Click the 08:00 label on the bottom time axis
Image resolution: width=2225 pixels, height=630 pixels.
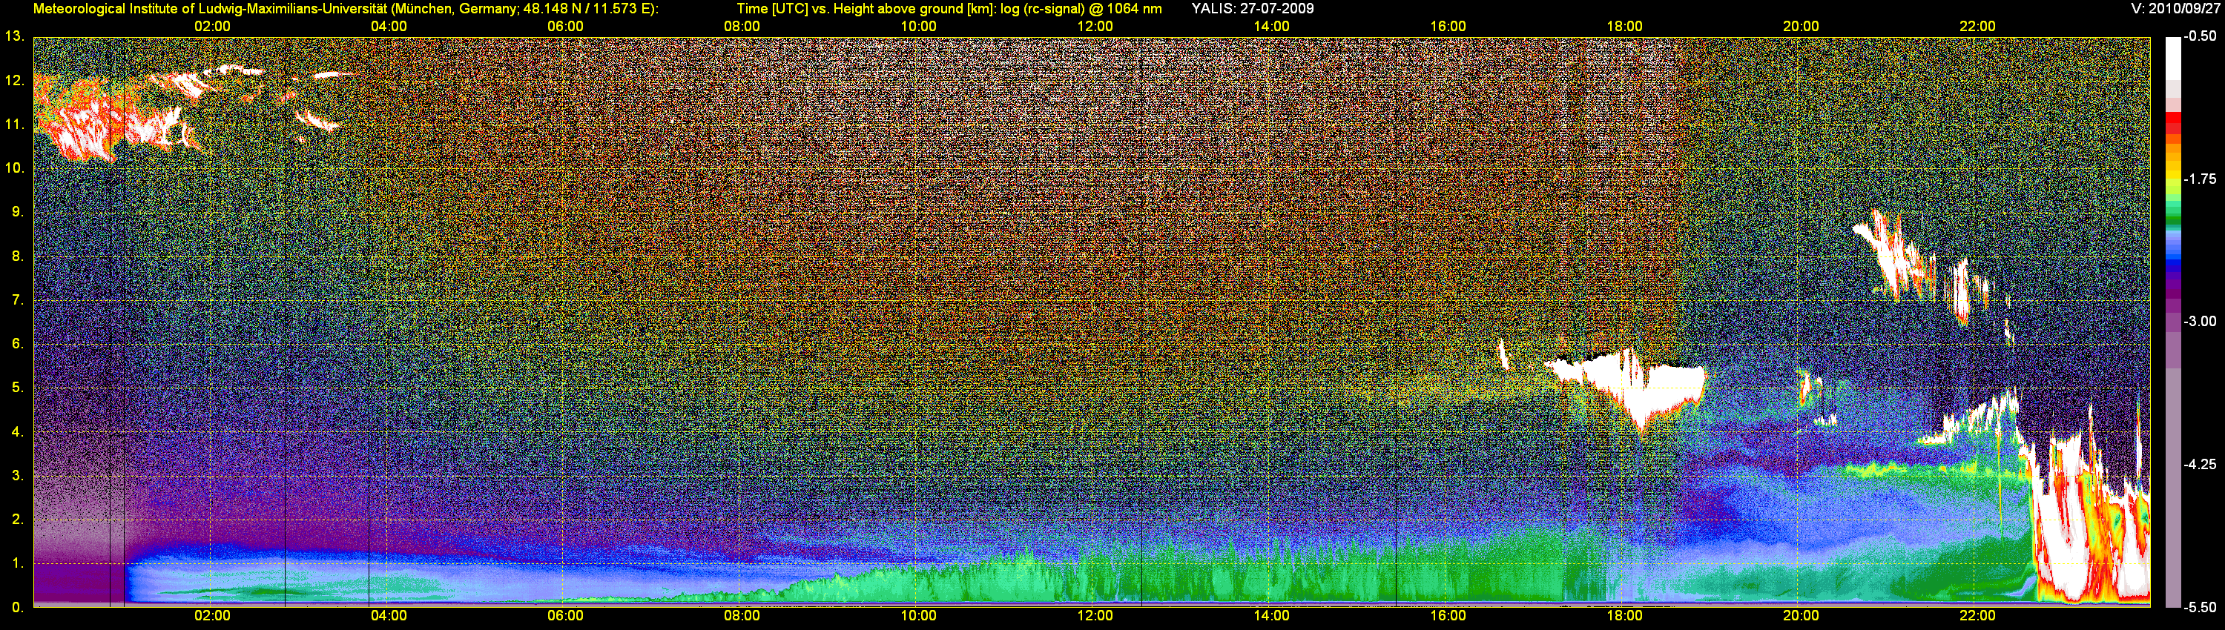pos(742,616)
